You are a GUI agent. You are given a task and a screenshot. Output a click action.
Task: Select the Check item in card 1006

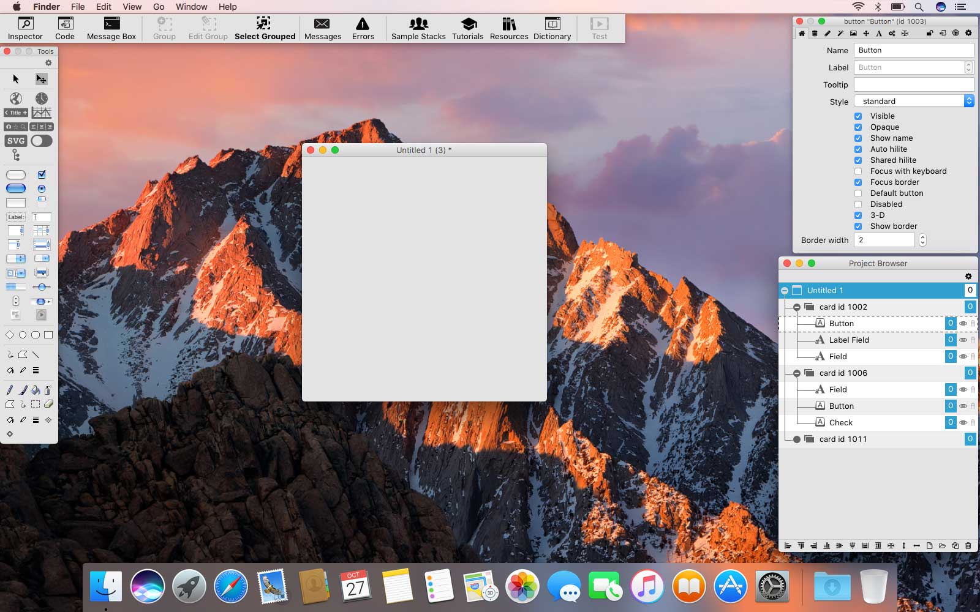(x=840, y=423)
